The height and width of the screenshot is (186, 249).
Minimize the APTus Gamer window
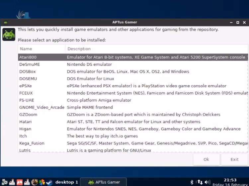[x=231, y=23]
